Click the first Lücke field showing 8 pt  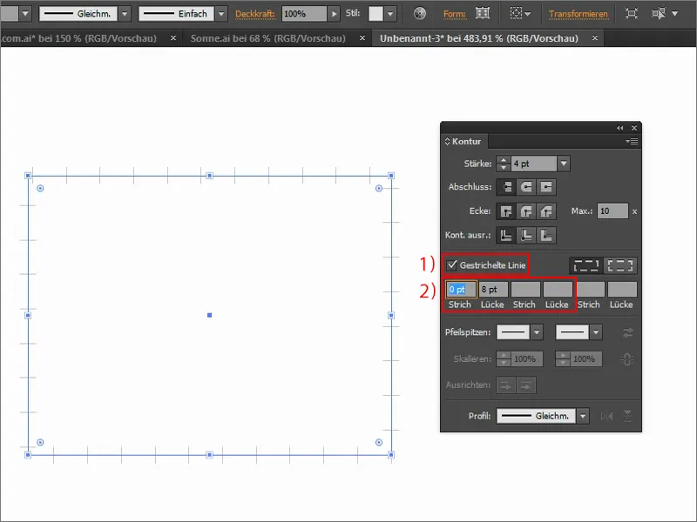tap(493, 290)
